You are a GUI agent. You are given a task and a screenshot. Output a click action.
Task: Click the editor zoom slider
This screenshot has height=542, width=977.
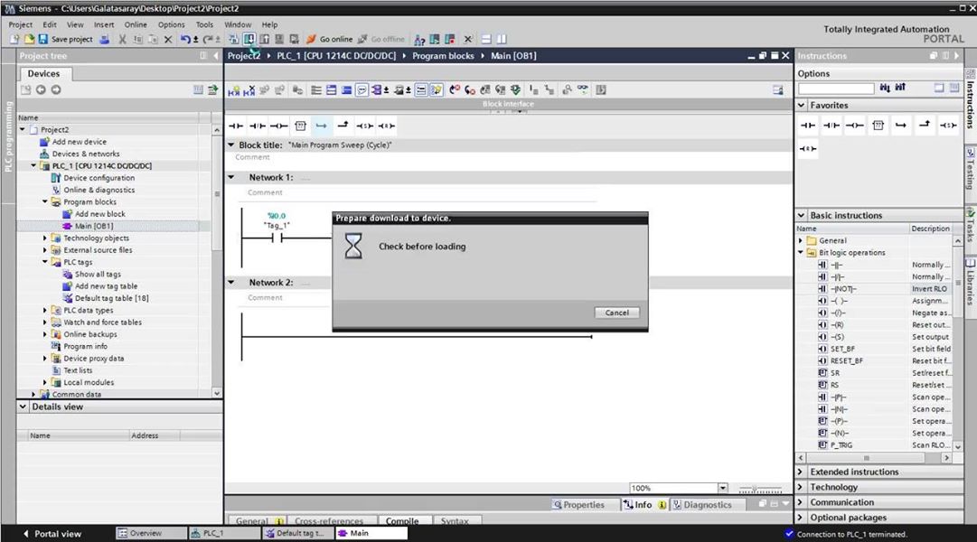(760, 489)
